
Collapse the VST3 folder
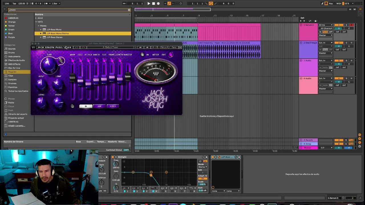(36, 22)
